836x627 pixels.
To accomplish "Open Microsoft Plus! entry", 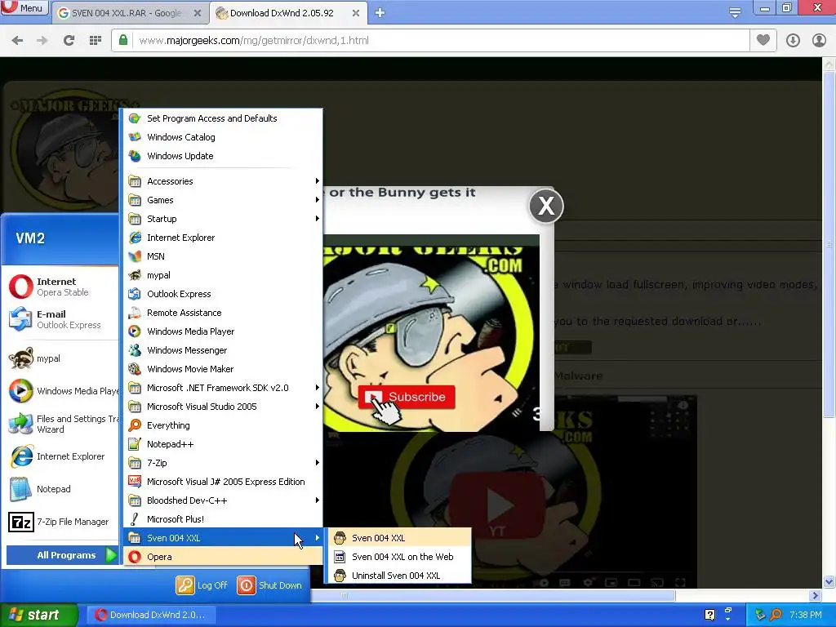I will pos(223,518).
